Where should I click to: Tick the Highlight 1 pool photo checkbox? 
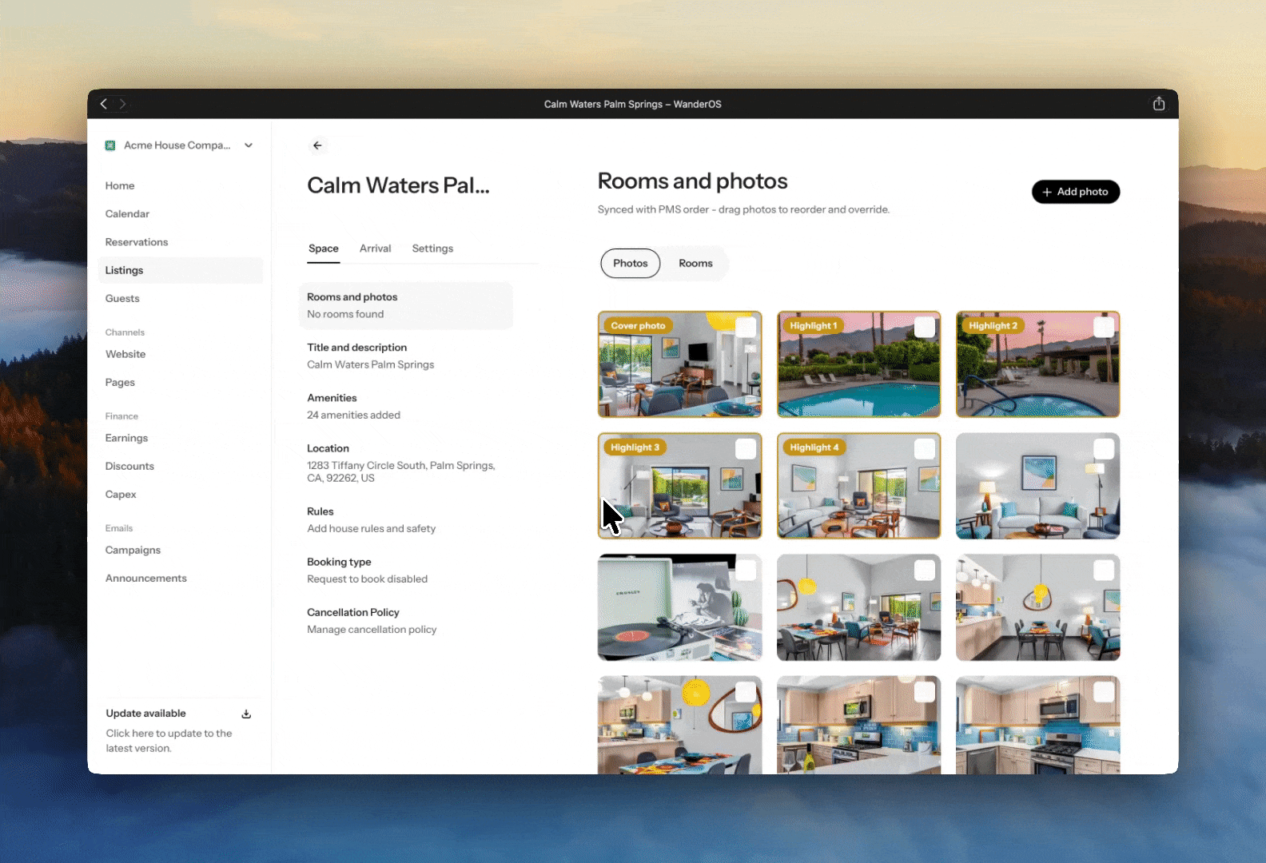pos(925,327)
